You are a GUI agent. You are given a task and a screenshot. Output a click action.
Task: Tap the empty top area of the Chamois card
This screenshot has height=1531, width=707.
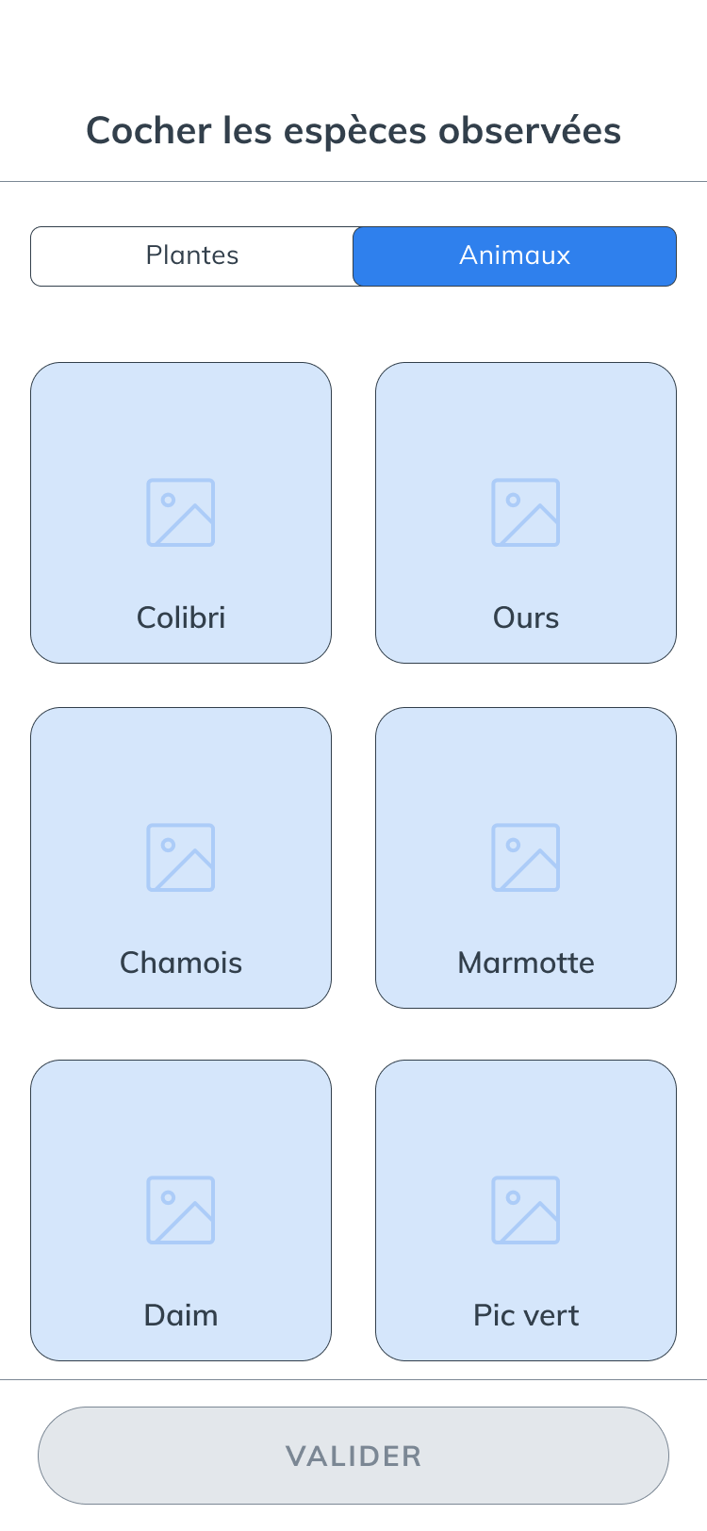[x=181, y=760]
